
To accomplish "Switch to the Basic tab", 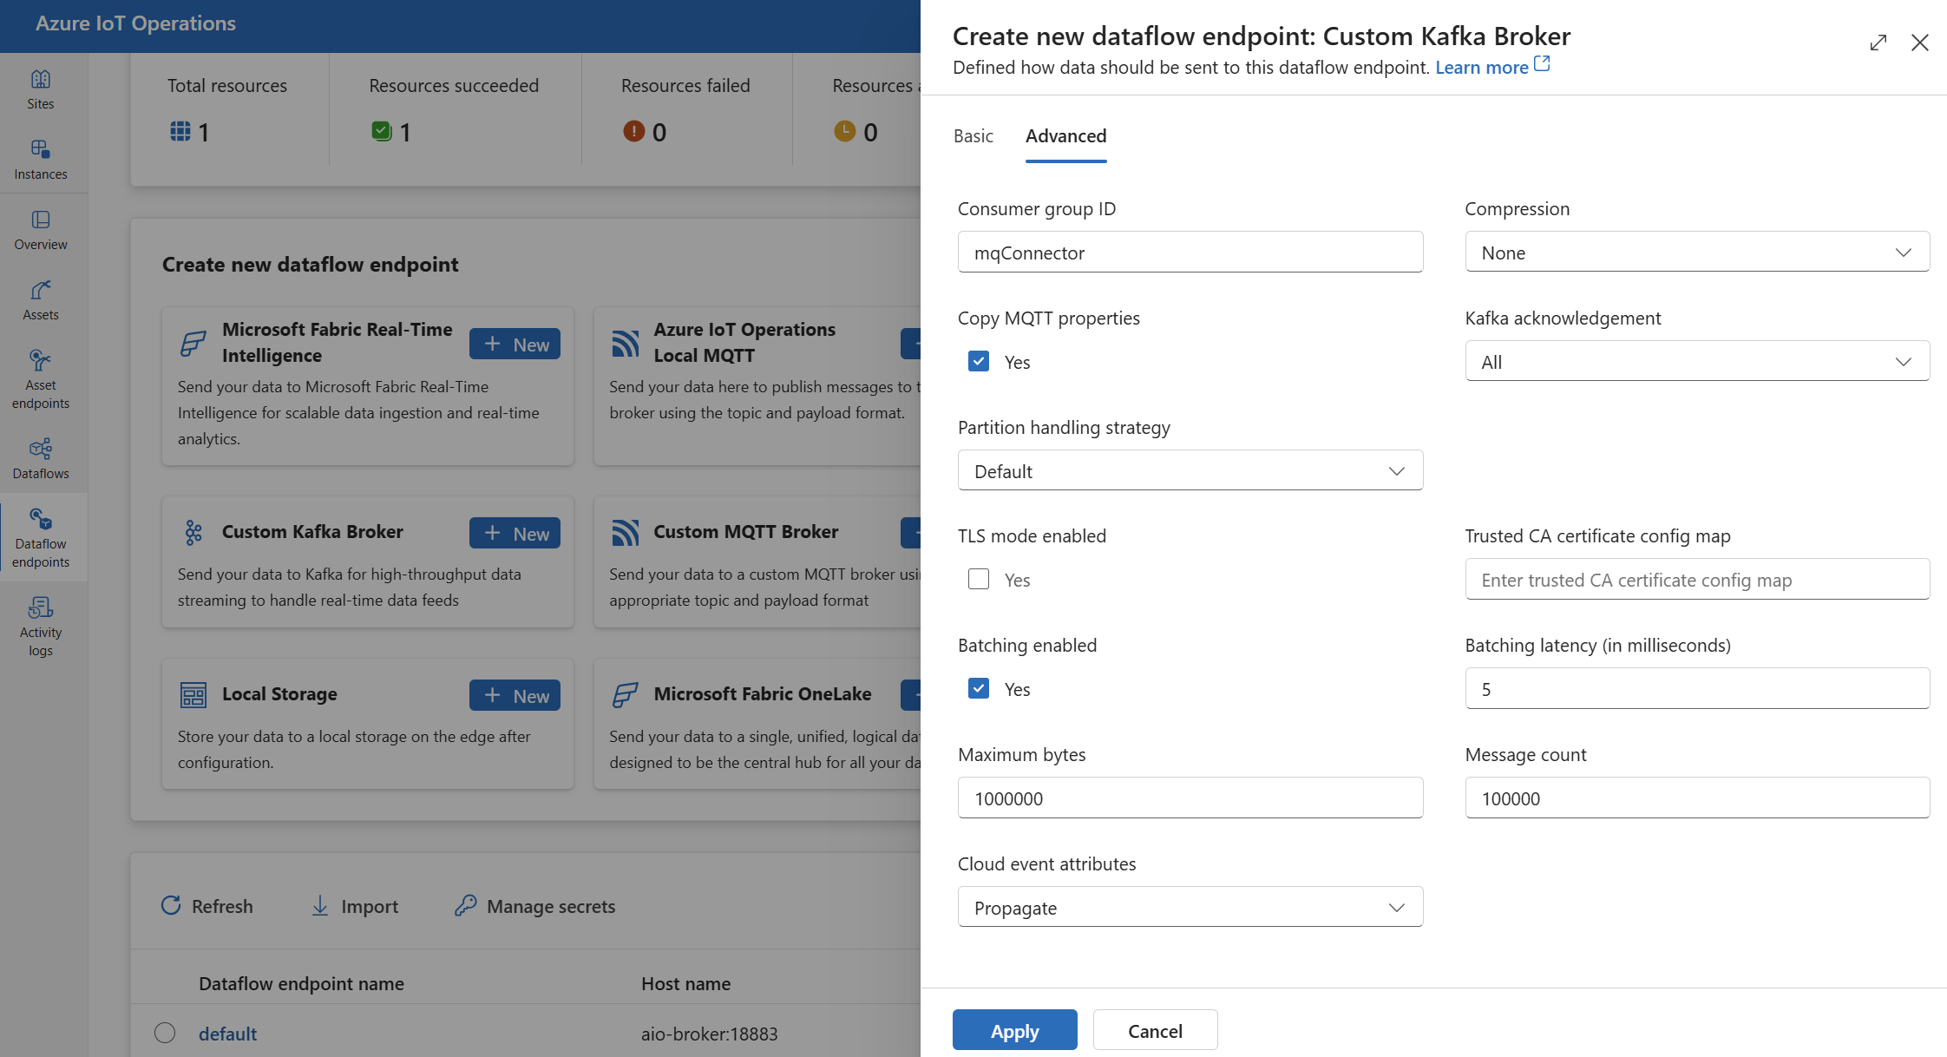I will (x=973, y=135).
